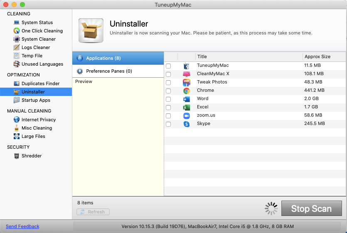
Task: Click the large Uninstaller cardboard box icon
Action: click(91, 31)
